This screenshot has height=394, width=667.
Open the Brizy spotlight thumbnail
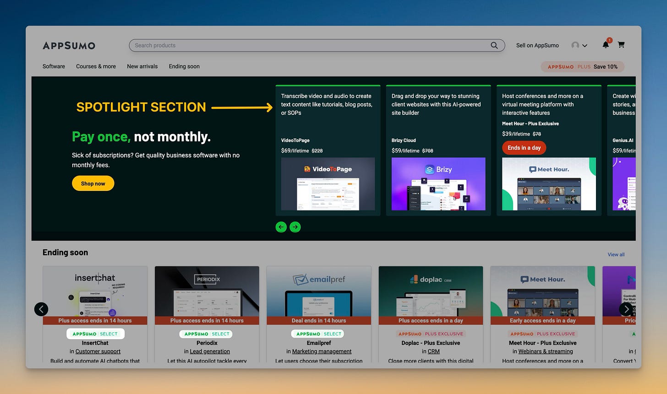(x=438, y=184)
